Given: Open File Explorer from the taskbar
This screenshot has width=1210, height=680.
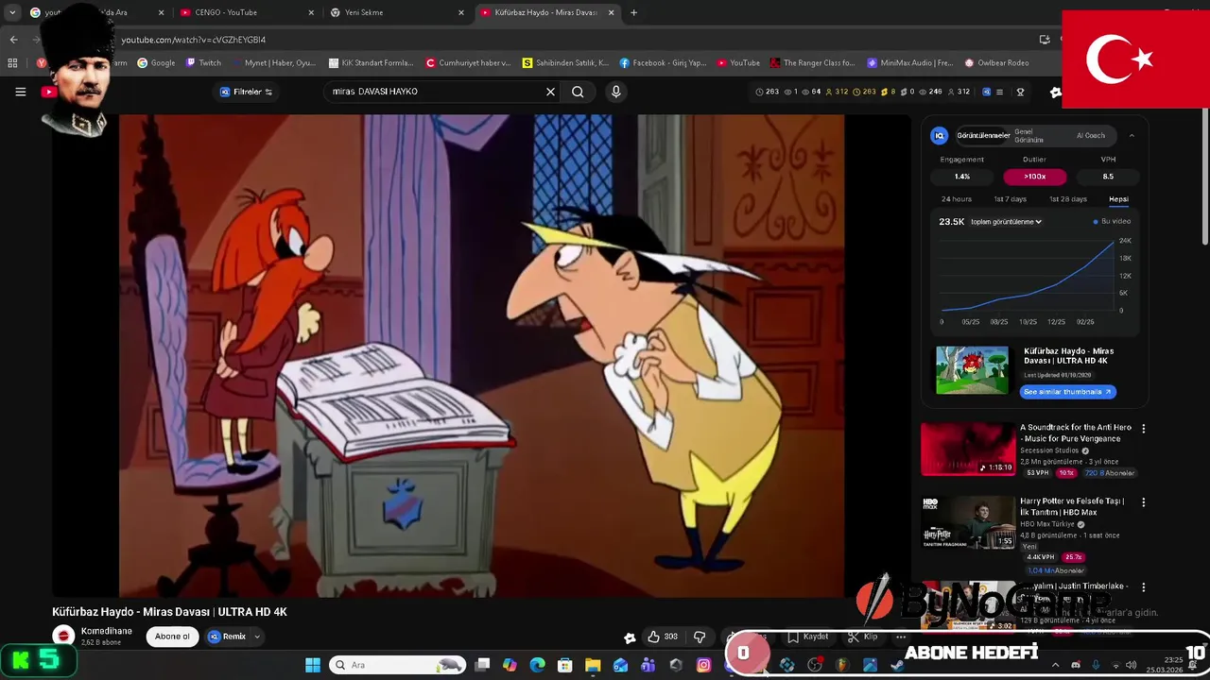Looking at the screenshot, I should (593, 665).
